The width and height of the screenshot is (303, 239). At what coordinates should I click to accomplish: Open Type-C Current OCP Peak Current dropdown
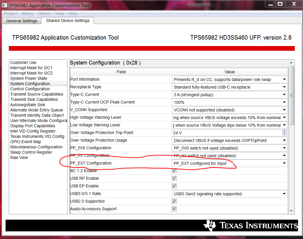[x=229, y=102]
